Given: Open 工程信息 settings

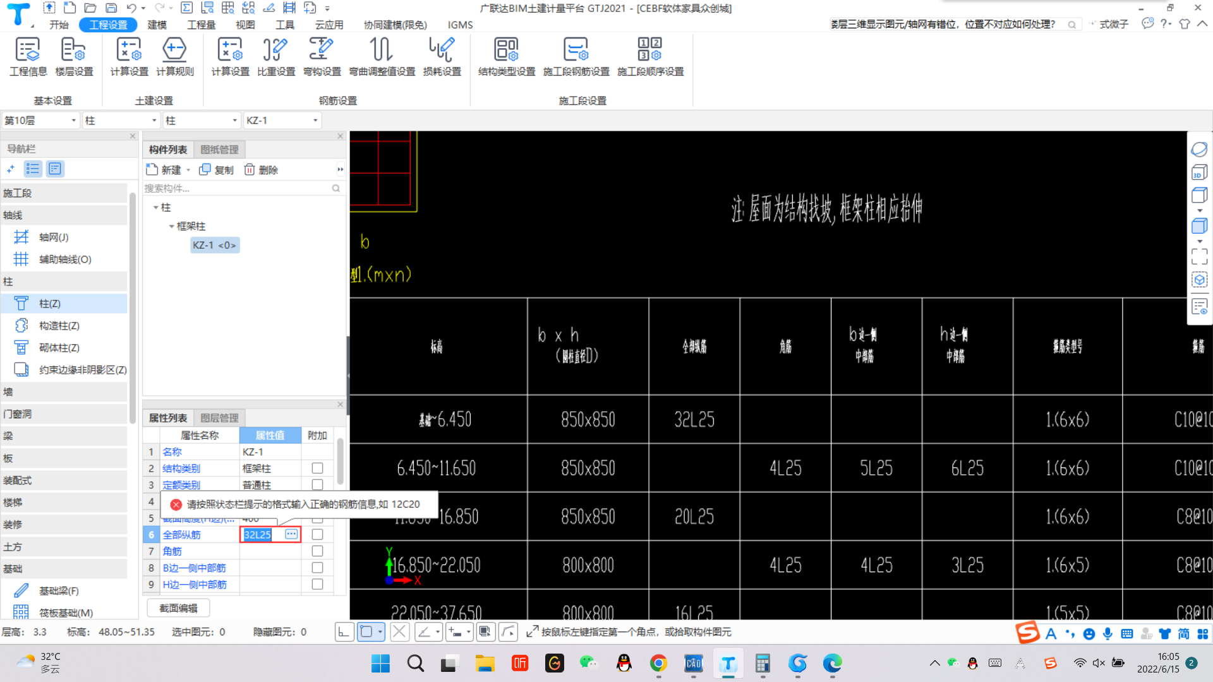Looking at the screenshot, I should 28,57.
